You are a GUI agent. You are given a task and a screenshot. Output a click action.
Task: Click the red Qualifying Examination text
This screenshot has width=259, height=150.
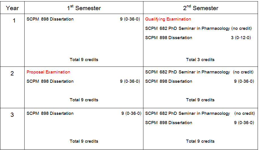pos(168,19)
